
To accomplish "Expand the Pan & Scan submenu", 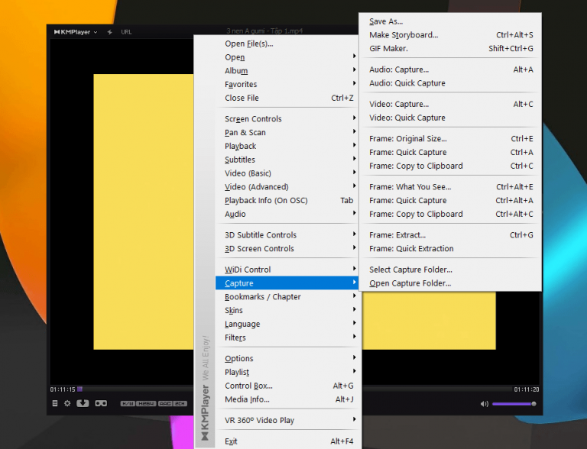I will click(x=288, y=132).
